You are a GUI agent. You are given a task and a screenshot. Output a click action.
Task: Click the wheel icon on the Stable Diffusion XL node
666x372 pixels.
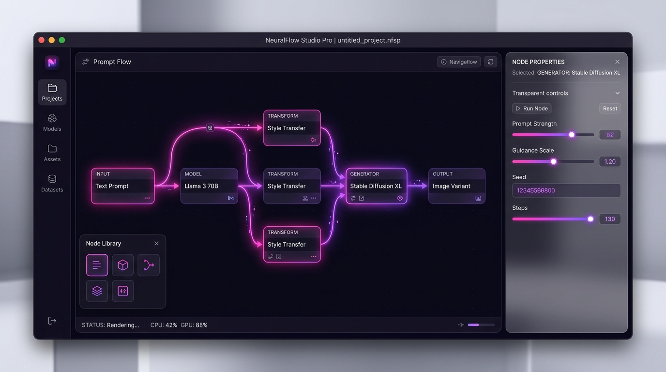pos(400,198)
